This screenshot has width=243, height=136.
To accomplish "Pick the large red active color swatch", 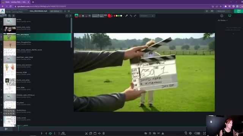I will pyautogui.click(x=109, y=16).
